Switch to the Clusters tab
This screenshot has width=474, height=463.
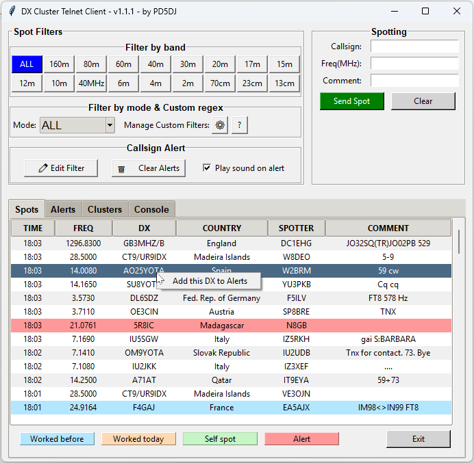[x=104, y=209]
